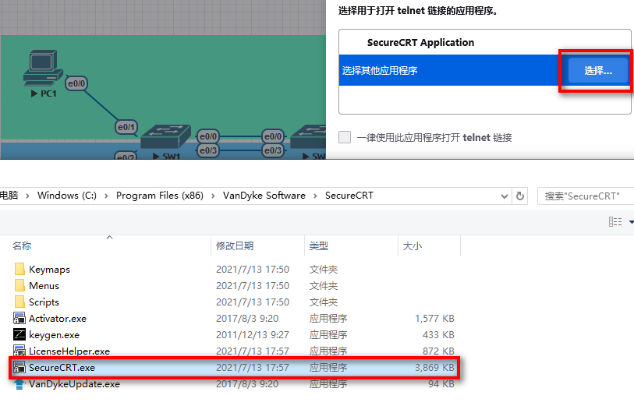634x413 pixels.
Task: Click the Menus folder icon
Action: pyautogui.click(x=19, y=286)
